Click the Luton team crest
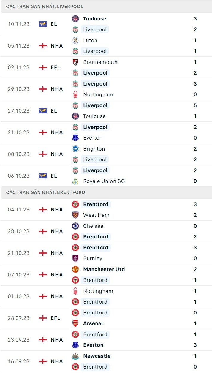 click(x=75, y=40)
